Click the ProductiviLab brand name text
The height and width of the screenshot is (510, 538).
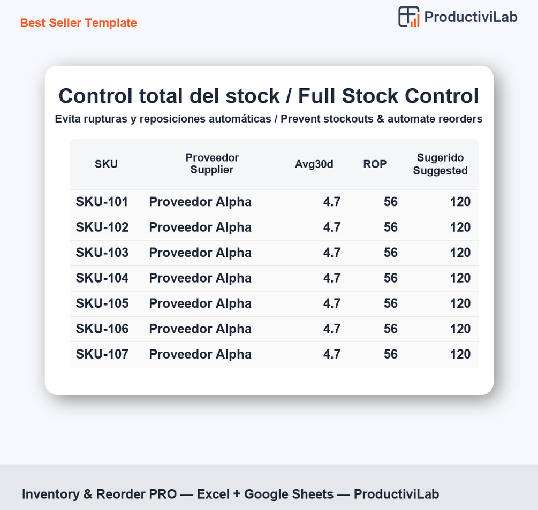[471, 17]
